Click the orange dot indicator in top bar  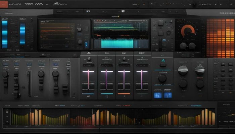click(144, 4)
